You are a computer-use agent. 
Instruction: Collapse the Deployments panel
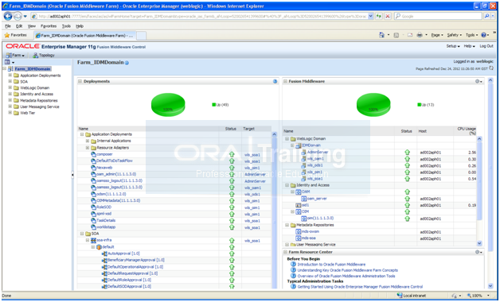click(80, 82)
